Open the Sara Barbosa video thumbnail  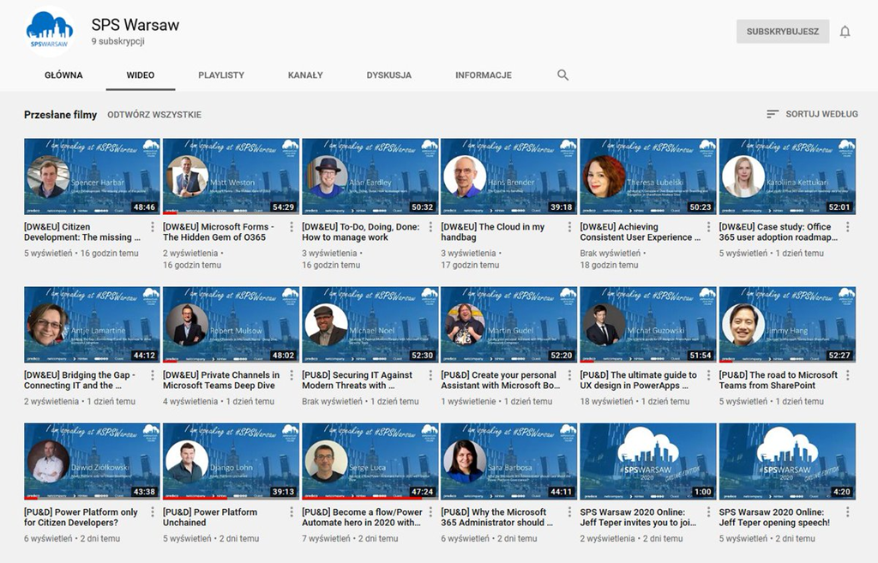tap(509, 461)
